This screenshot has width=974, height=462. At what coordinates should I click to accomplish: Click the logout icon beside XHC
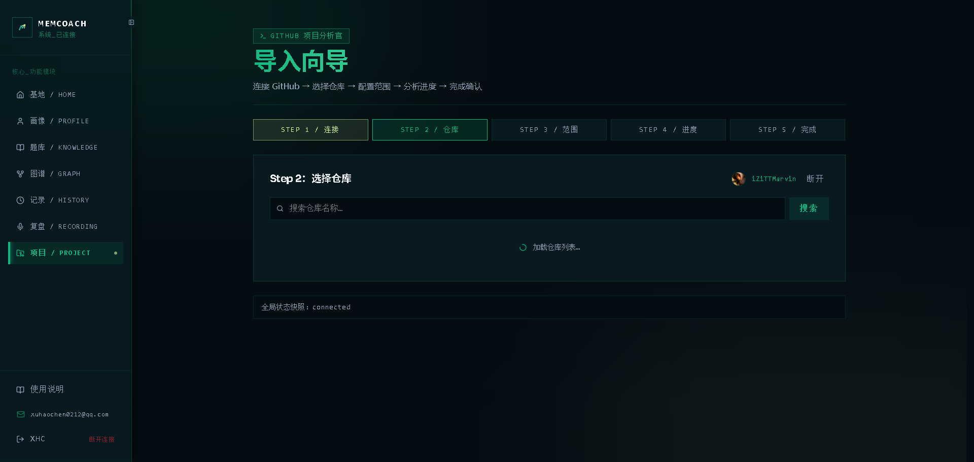tap(20, 439)
